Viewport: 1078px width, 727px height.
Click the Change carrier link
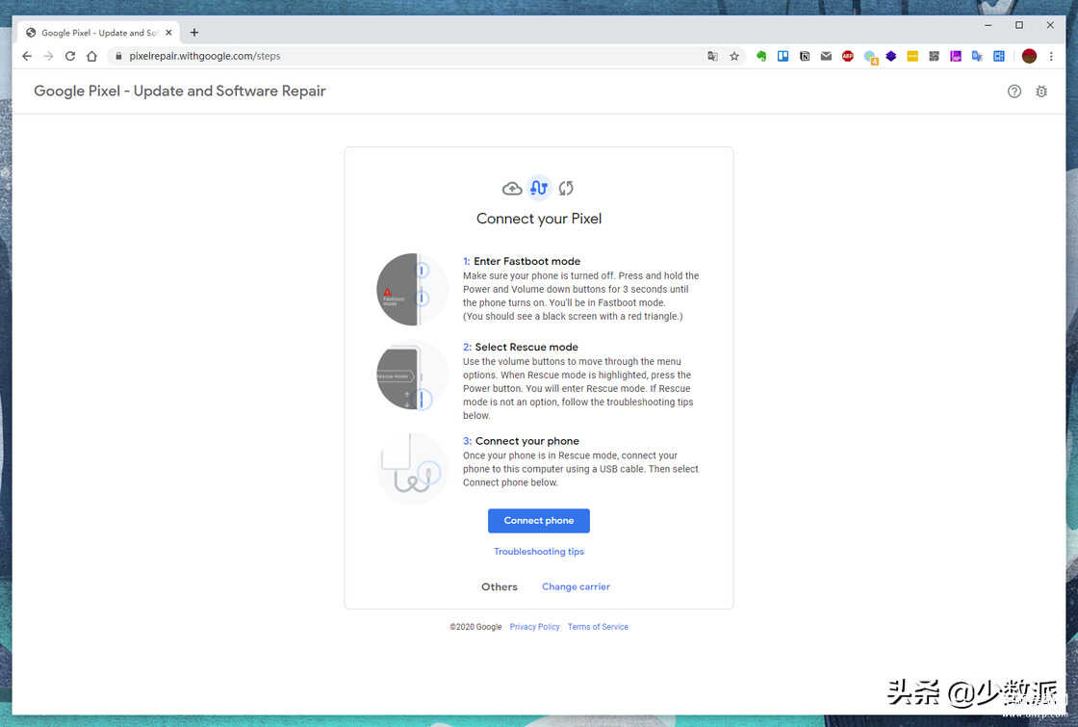point(577,586)
